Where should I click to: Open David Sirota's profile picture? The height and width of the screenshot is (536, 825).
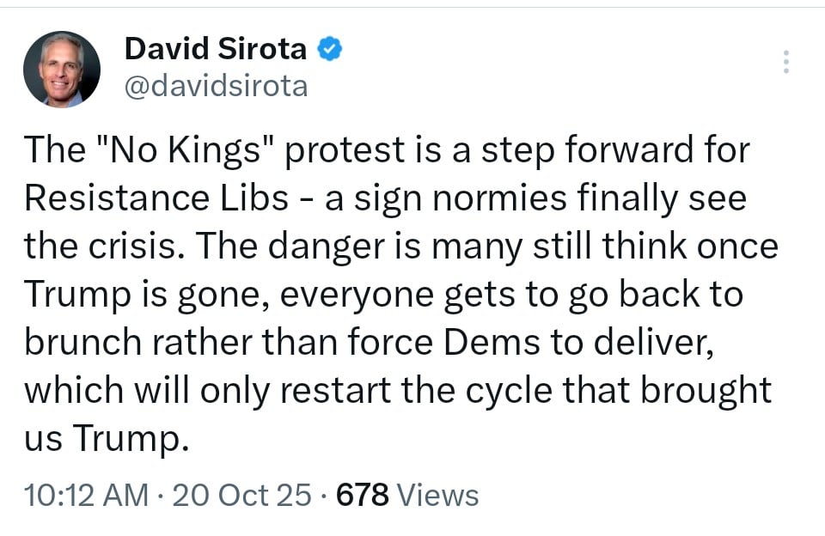coord(62,69)
